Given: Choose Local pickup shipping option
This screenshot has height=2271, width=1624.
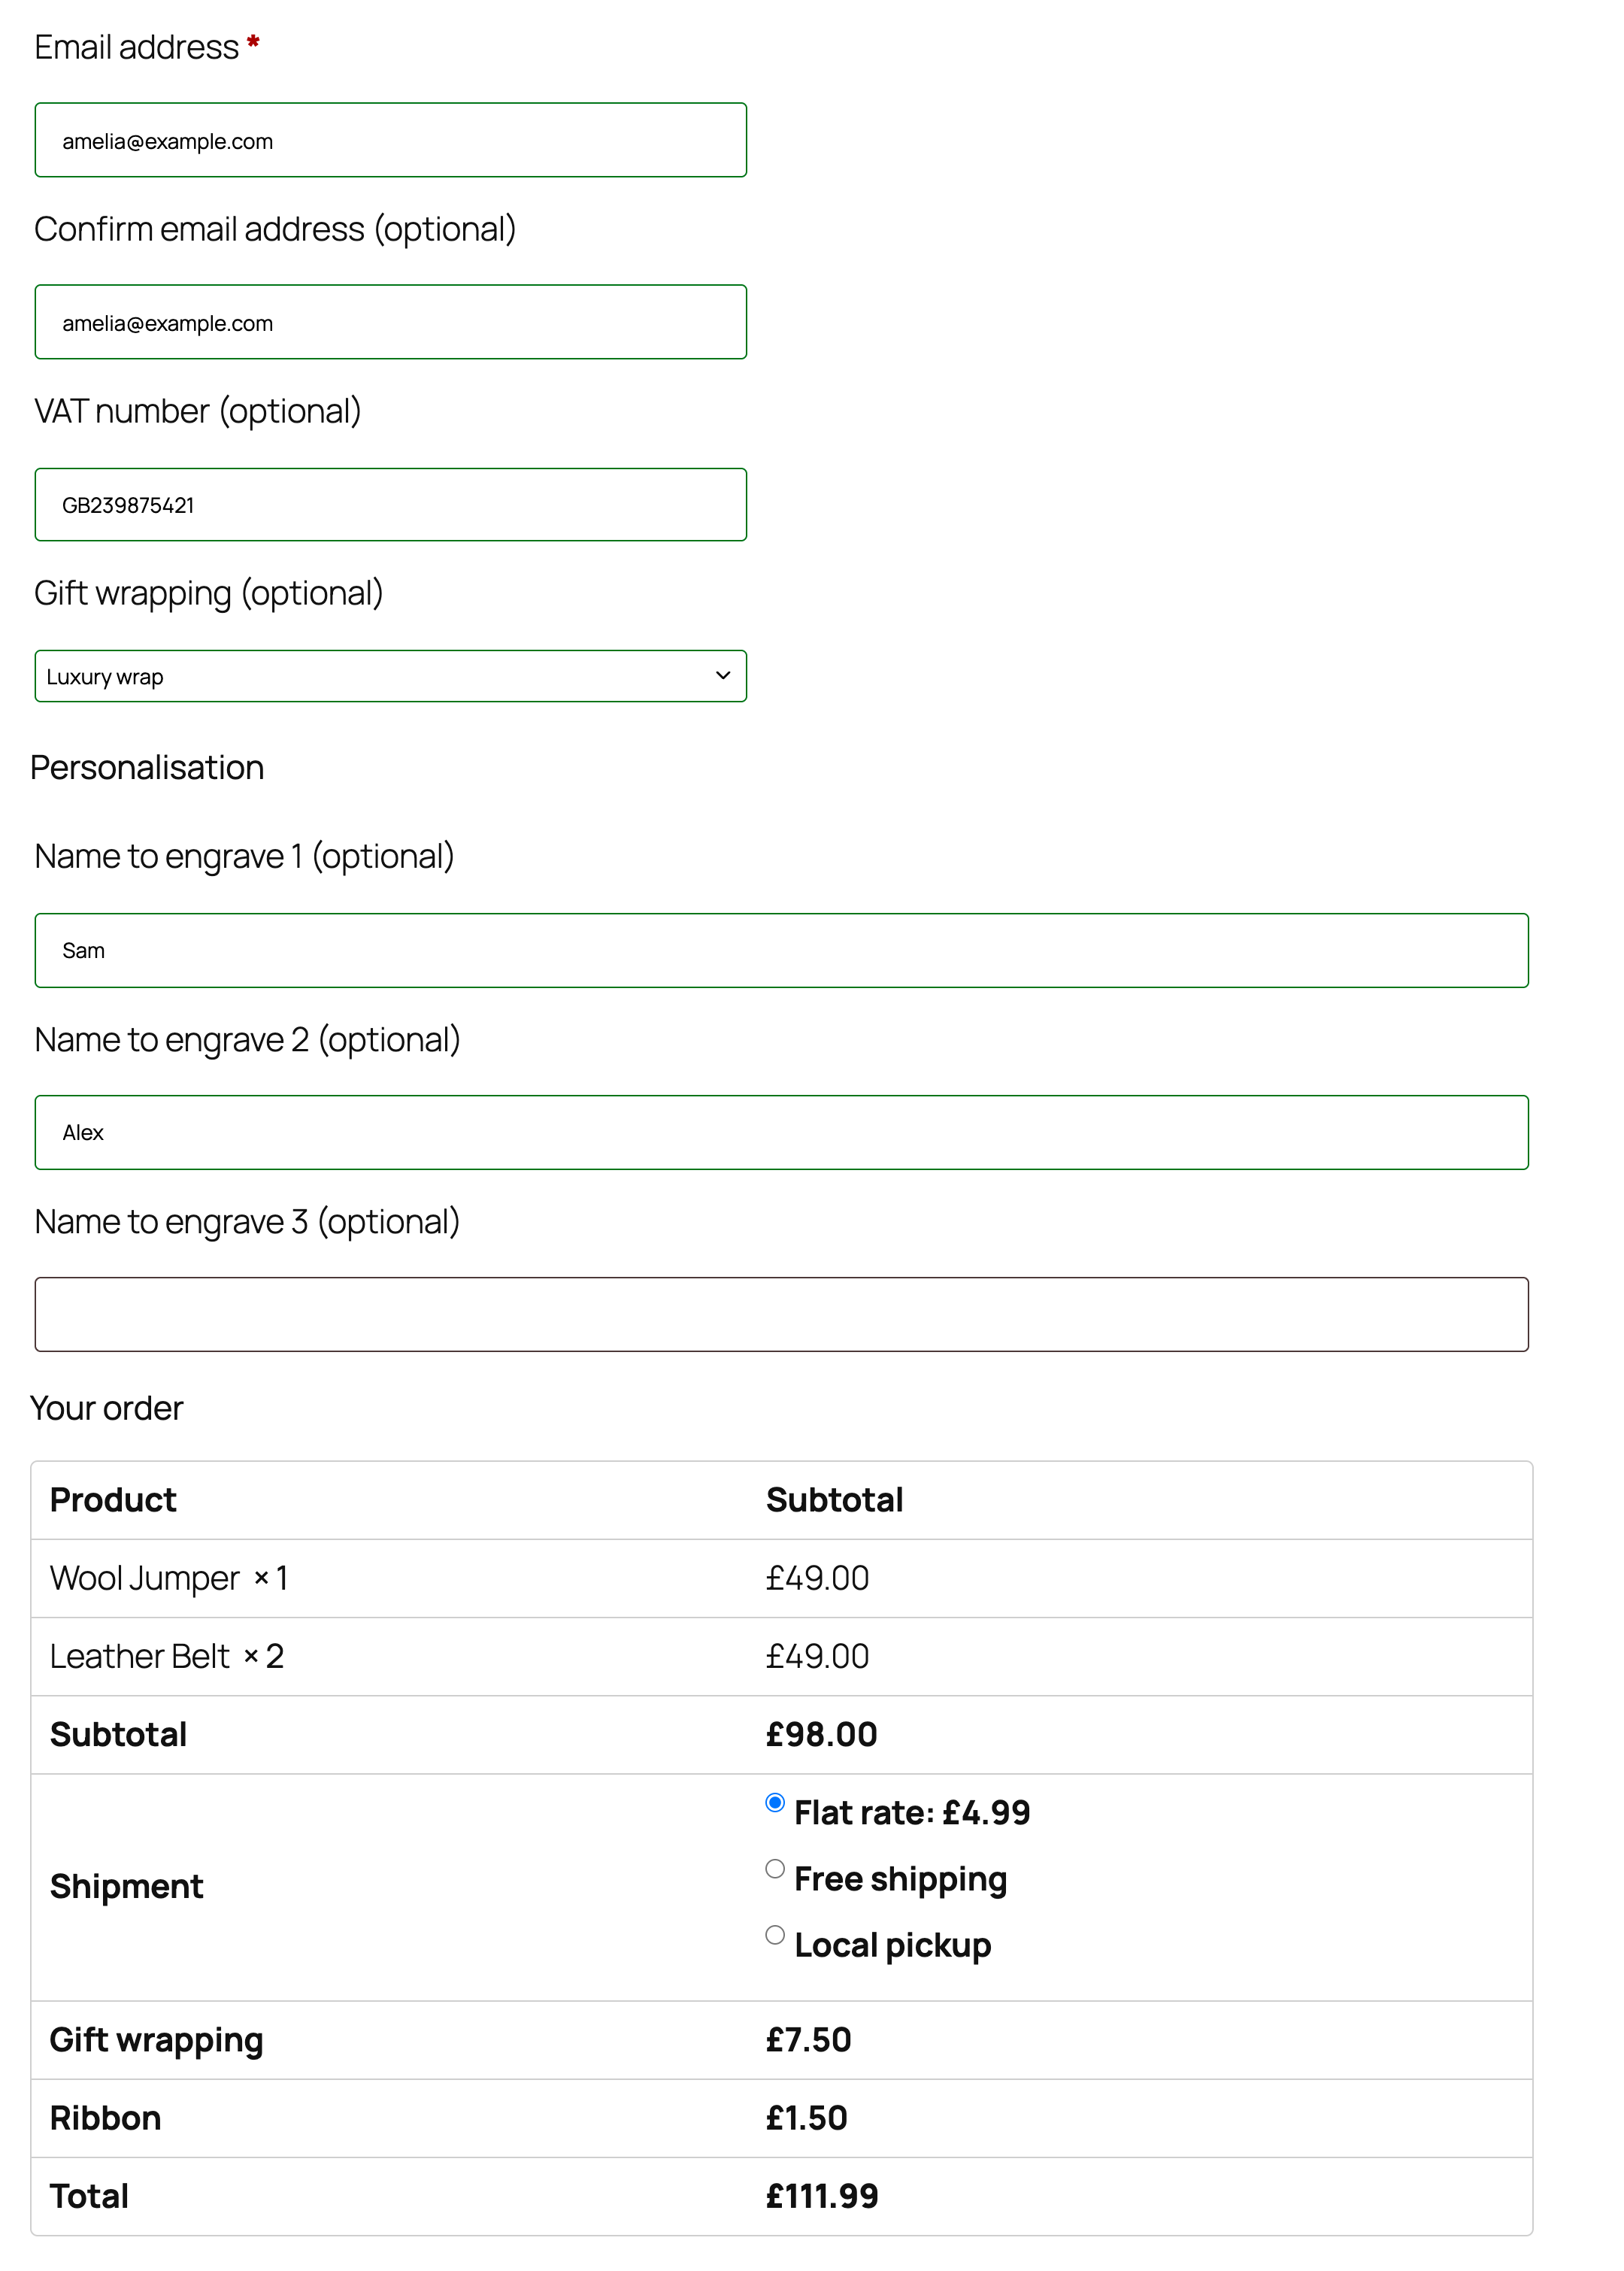Looking at the screenshot, I should [x=774, y=1934].
